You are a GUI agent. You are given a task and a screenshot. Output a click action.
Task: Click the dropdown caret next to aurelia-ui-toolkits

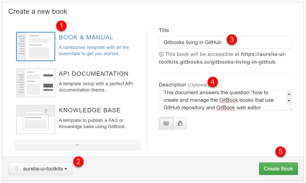click(x=66, y=169)
